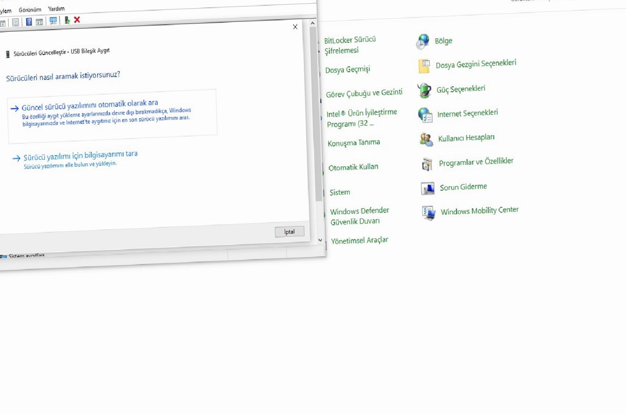Close the Sürücüleri Güncelleştir dialog
Viewport: 626px width, 414px height.
(295, 27)
